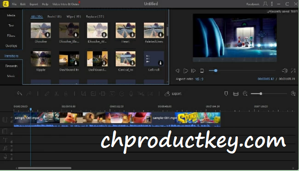Toggle lock on the music track
The height and width of the screenshot is (171, 299).
(x=12, y=150)
